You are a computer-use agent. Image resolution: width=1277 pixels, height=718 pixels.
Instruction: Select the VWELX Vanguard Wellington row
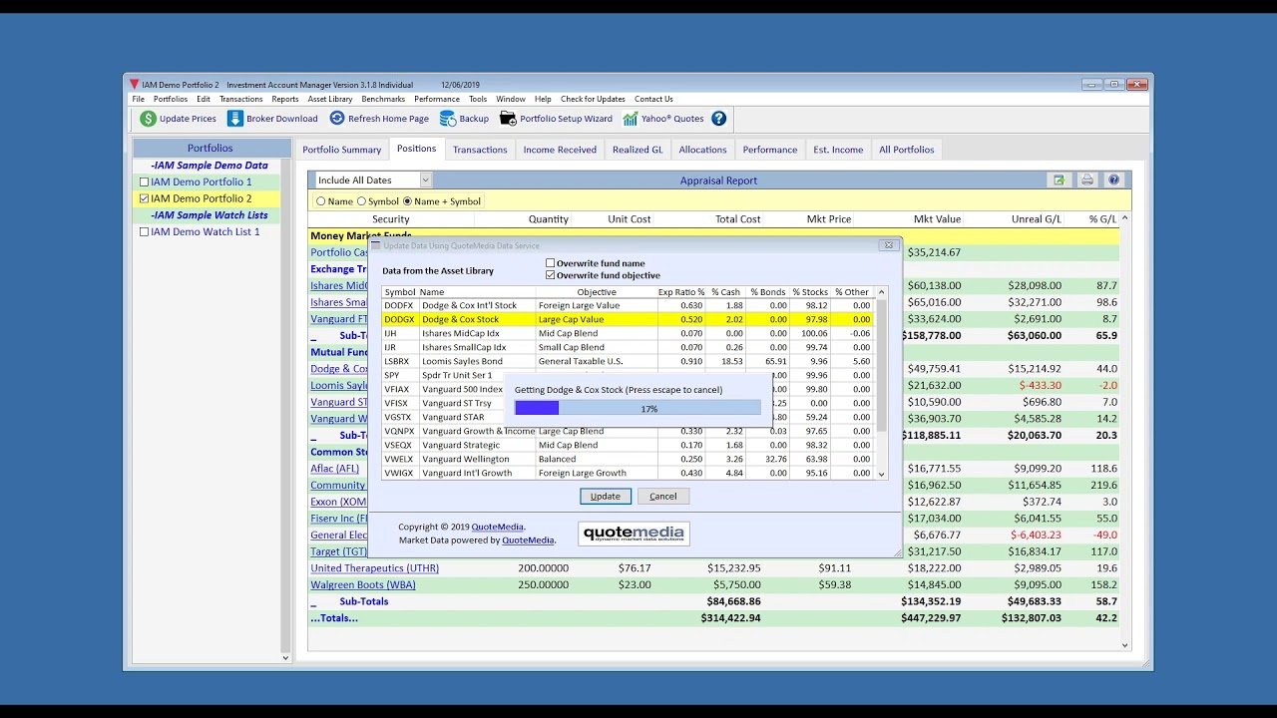click(628, 459)
